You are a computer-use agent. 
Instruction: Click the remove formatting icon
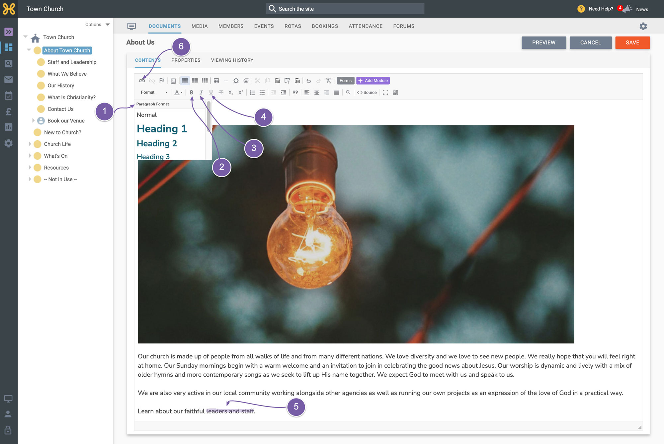[x=328, y=81]
